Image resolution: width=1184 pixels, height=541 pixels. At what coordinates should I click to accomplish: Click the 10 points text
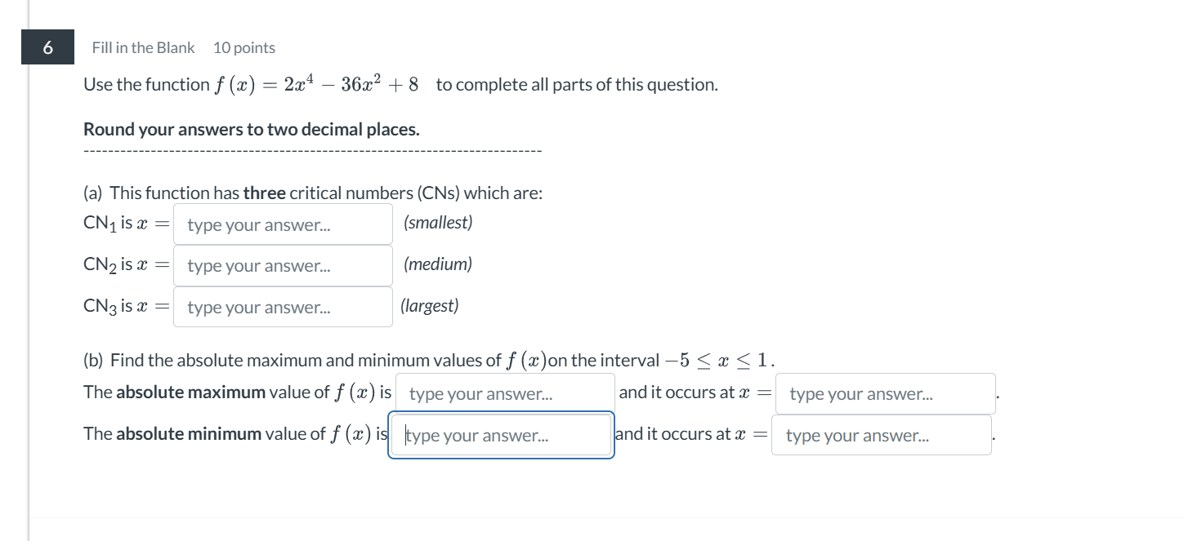(x=244, y=47)
